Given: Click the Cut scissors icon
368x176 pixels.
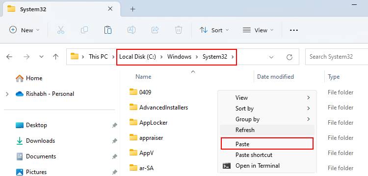Looking at the screenshot, I should [x=61, y=30].
